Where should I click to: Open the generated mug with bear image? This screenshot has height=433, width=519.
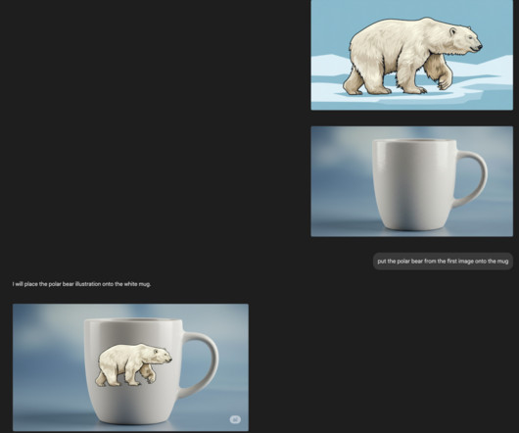pos(130,367)
